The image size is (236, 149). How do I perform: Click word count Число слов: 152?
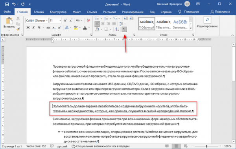point(36,146)
